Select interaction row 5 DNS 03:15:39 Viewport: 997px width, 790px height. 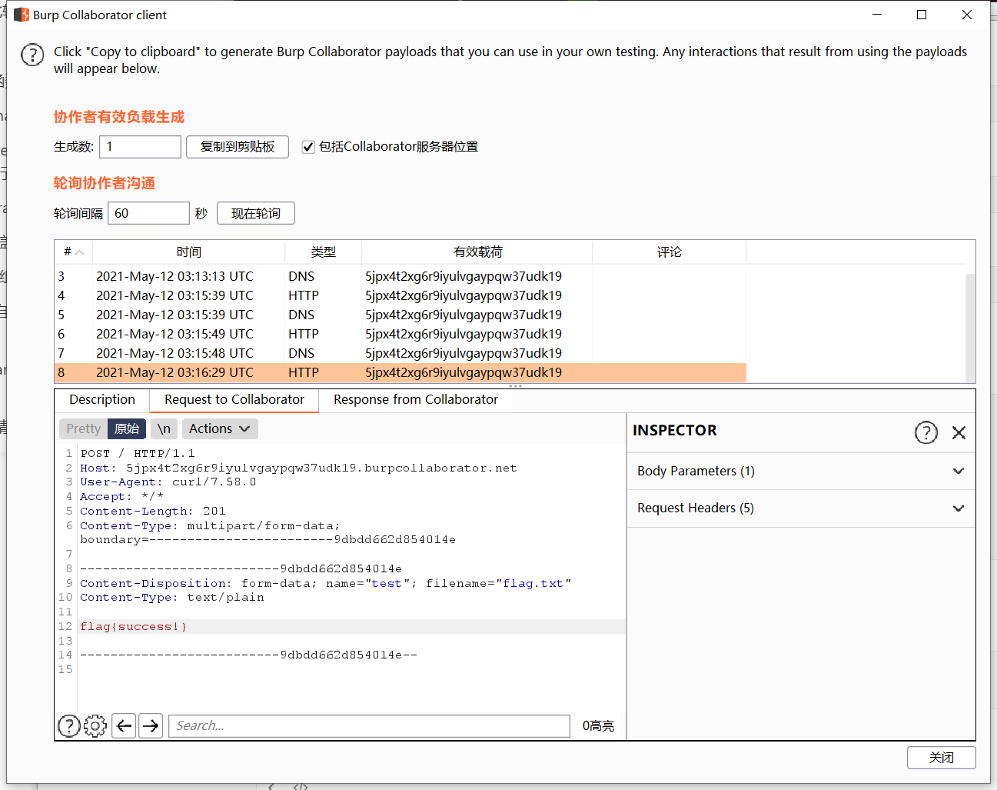(x=400, y=315)
